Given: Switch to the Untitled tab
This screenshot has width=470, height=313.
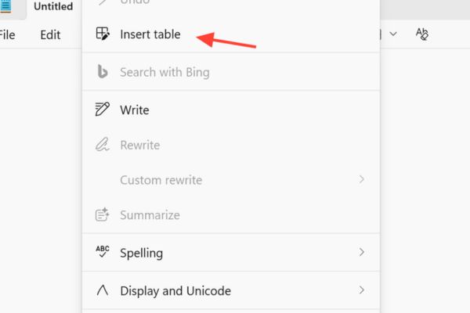Looking at the screenshot, I should click(53, 7).
